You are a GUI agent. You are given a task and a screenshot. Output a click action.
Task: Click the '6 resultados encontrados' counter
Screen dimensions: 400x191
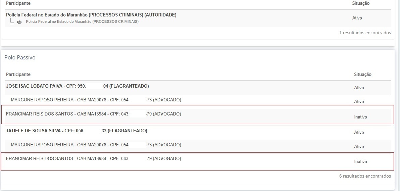tap(365, 176)
